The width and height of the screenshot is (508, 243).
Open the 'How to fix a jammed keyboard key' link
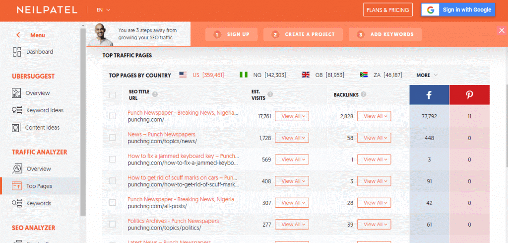pos(183,156)
